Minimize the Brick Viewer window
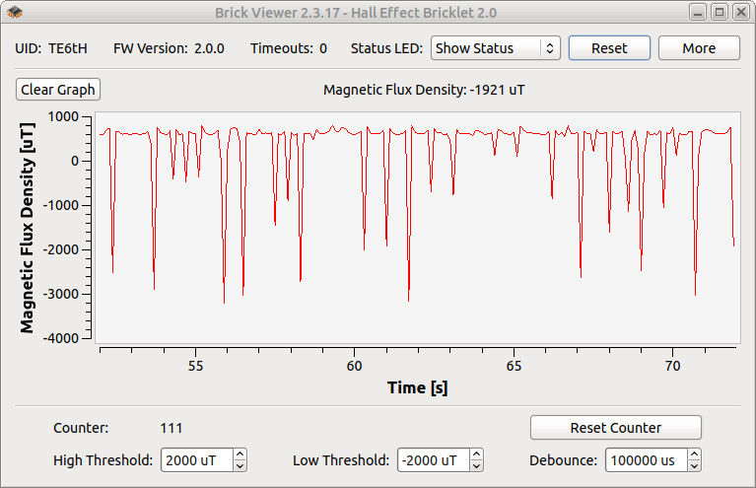Screen dimensions: 756x488 (697, 12)
